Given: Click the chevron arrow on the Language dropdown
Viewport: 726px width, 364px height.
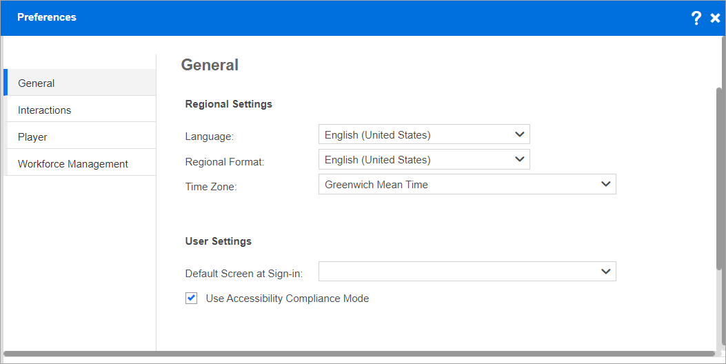Looking at the screenshot, I should pyautogui.click(x=520, y=134).
